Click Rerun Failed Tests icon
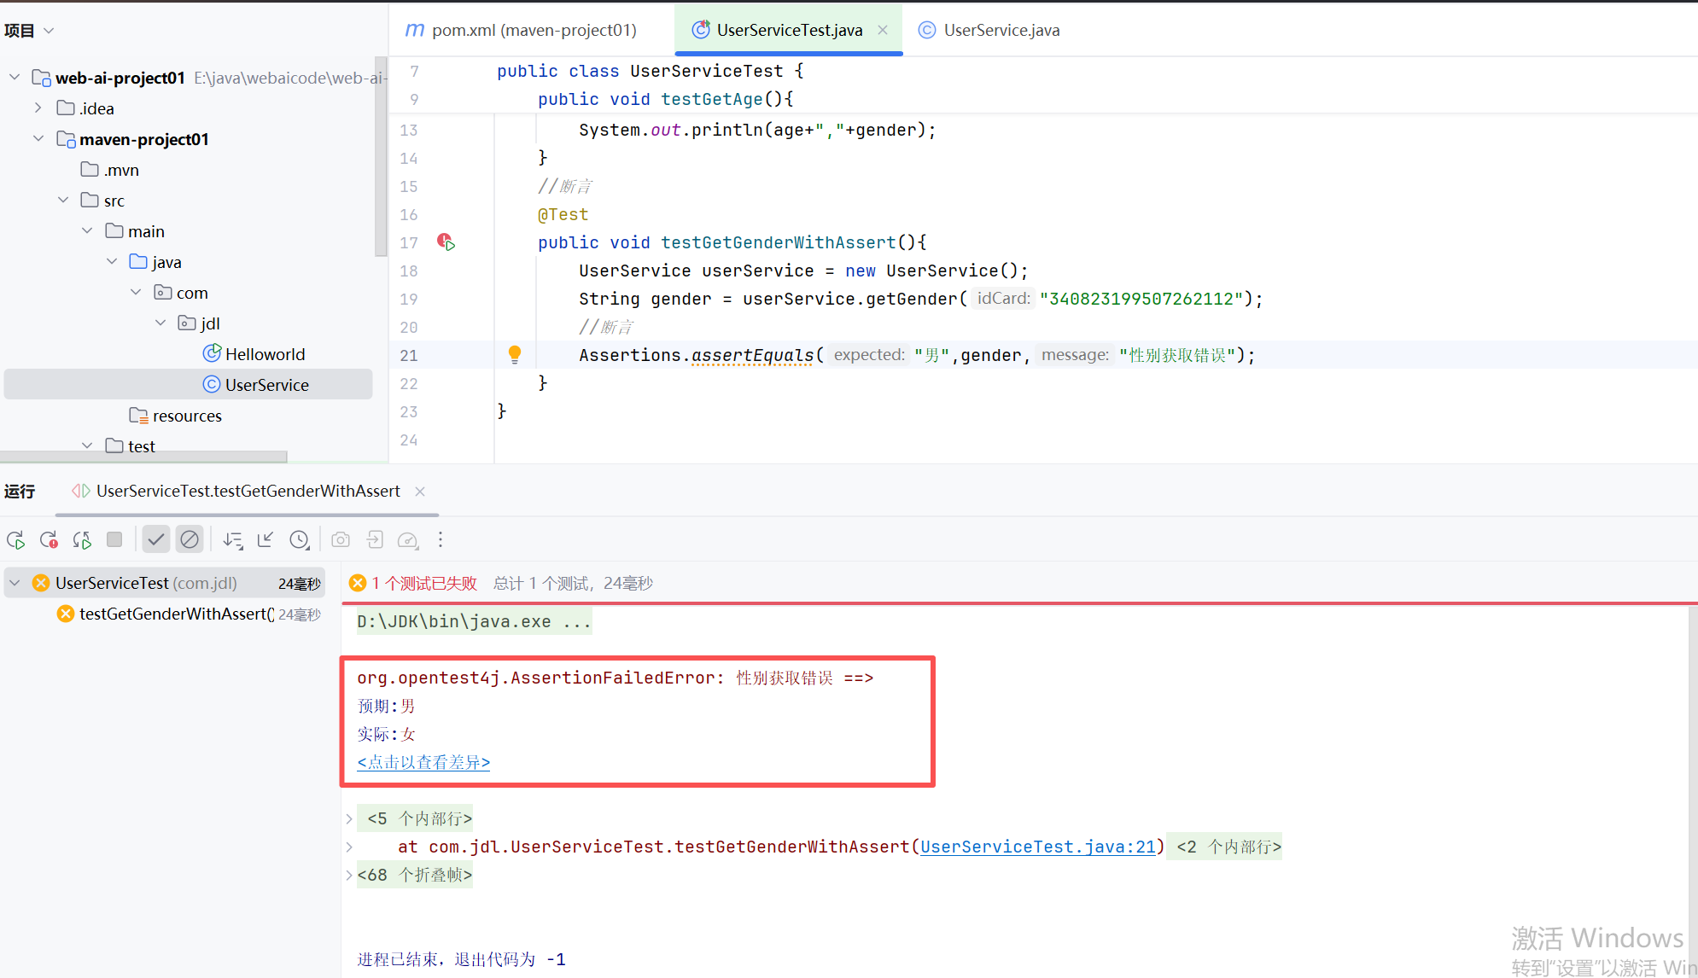 click(49, 539)
